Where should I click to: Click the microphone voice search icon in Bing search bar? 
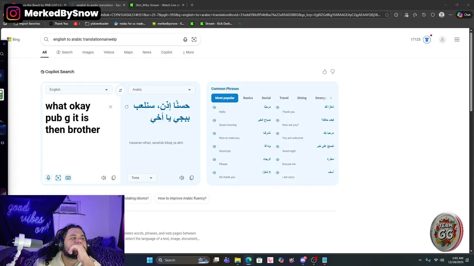click(185, 40)
